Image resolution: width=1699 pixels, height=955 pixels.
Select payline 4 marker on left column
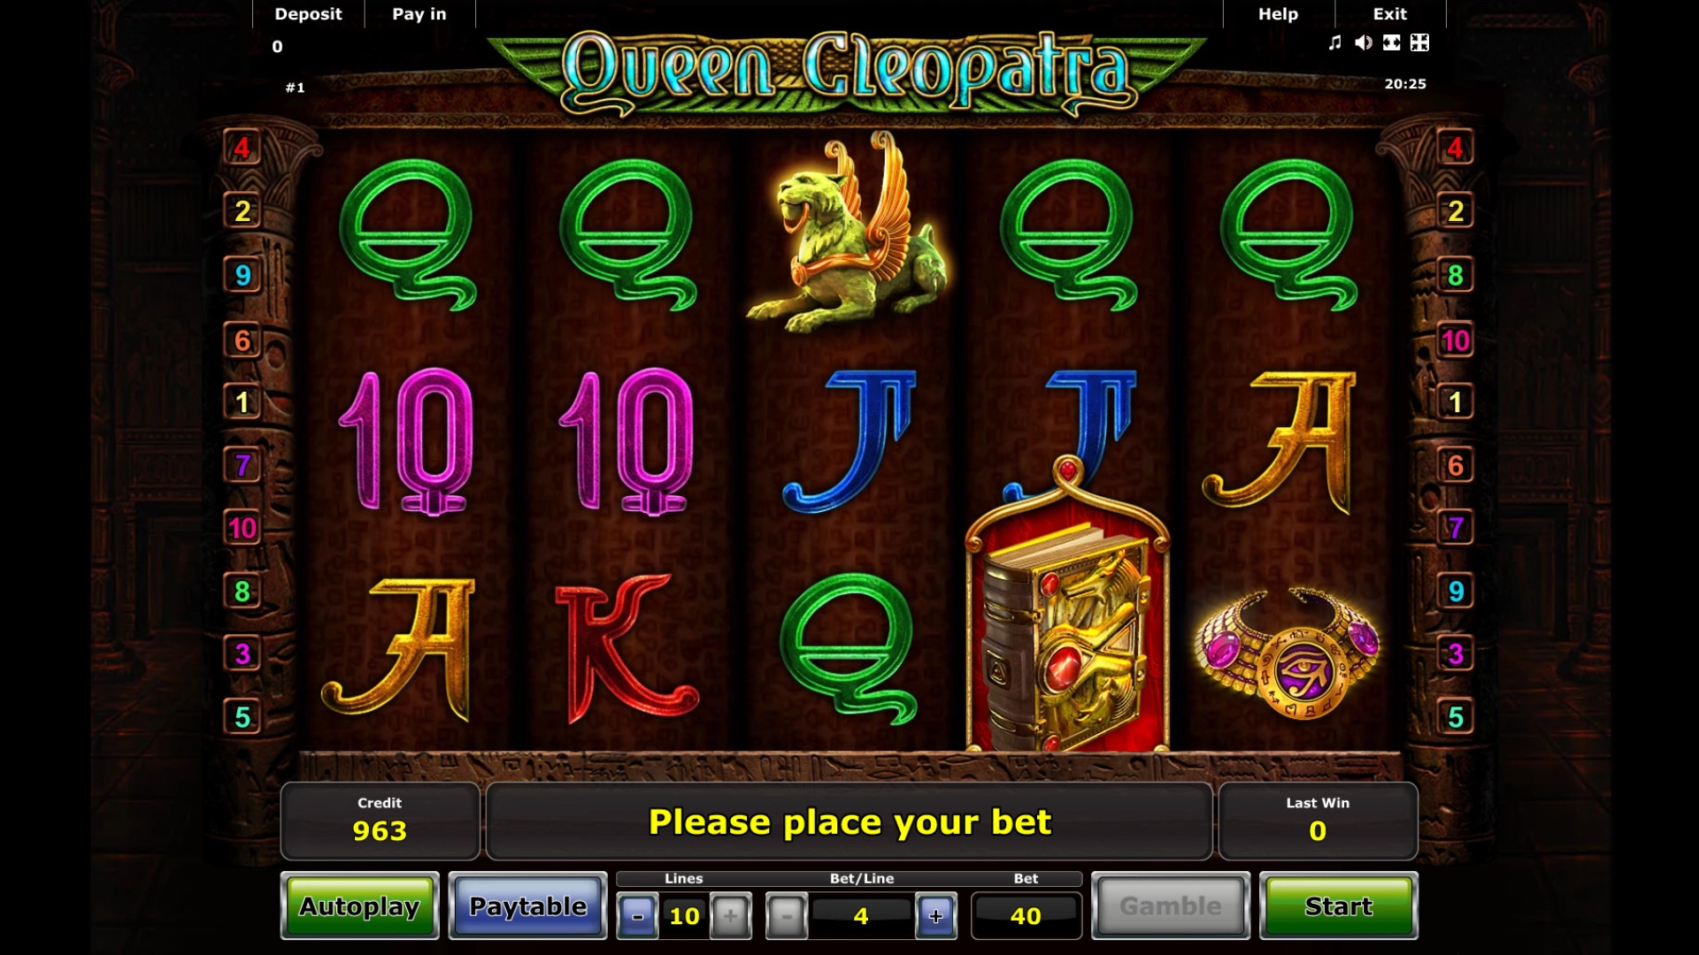pos(242,148)
